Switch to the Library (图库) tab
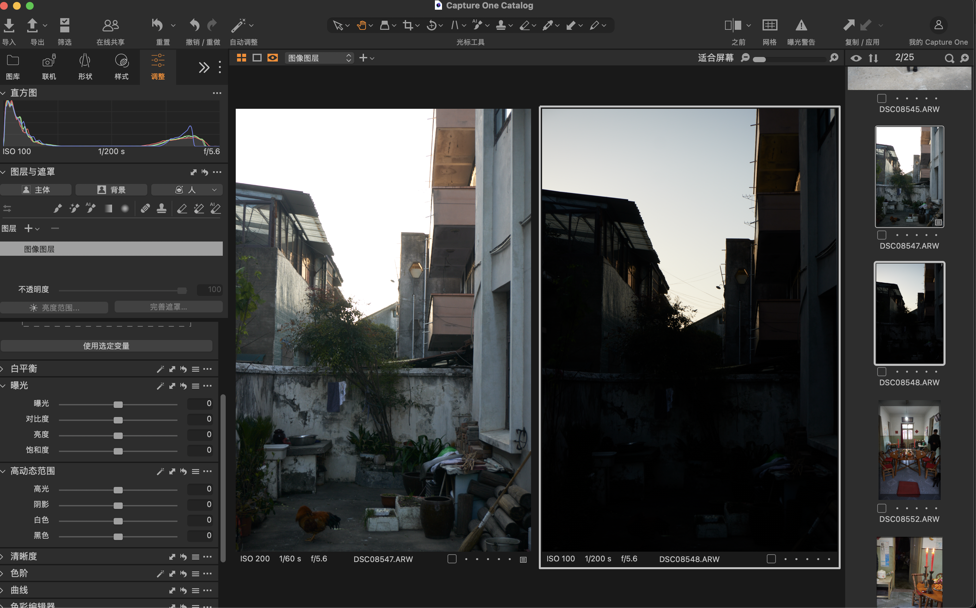Viewport: 976px width, 608px height. pos(13,67)
